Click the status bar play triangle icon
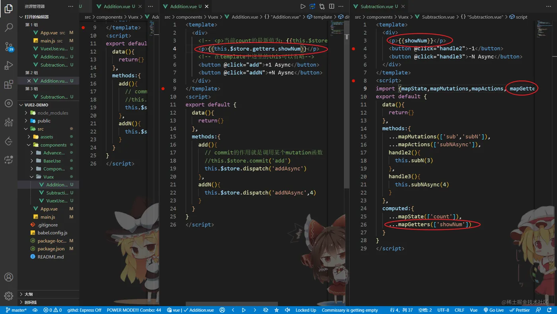The width and height of the screenshot is (557, 314). (x=244, y=310)
